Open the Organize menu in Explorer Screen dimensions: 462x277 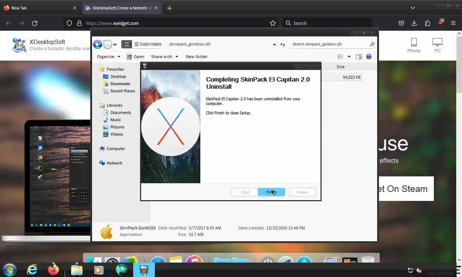click(108, 57)
